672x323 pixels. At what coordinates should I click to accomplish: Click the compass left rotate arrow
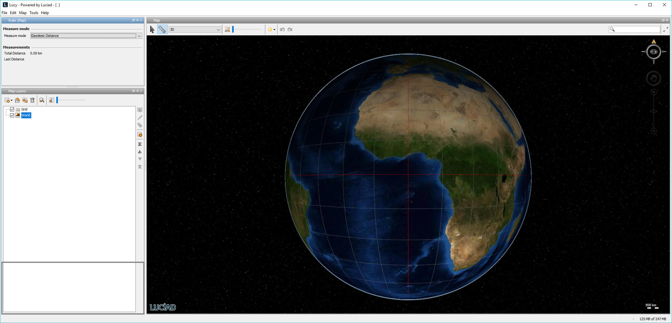pyautogui.click(x=644, y=52)
